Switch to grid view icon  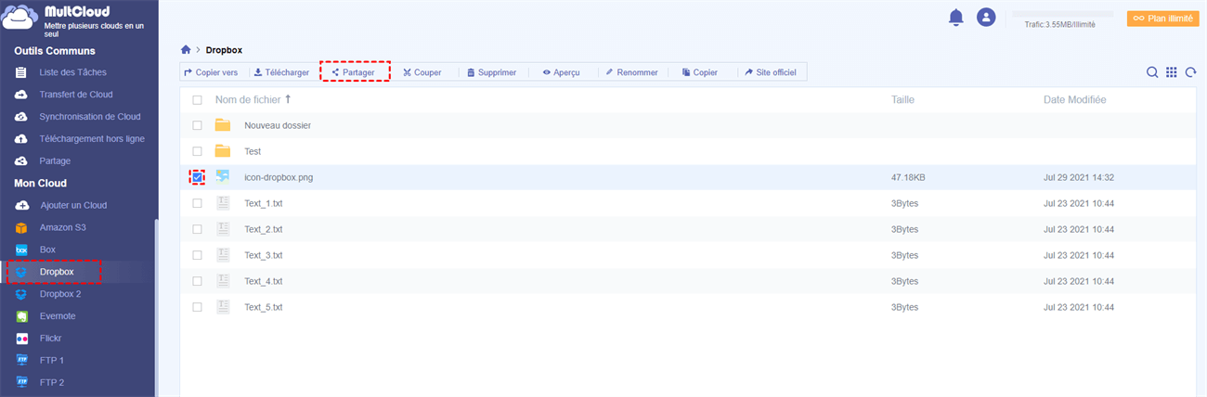point(1171,72)
